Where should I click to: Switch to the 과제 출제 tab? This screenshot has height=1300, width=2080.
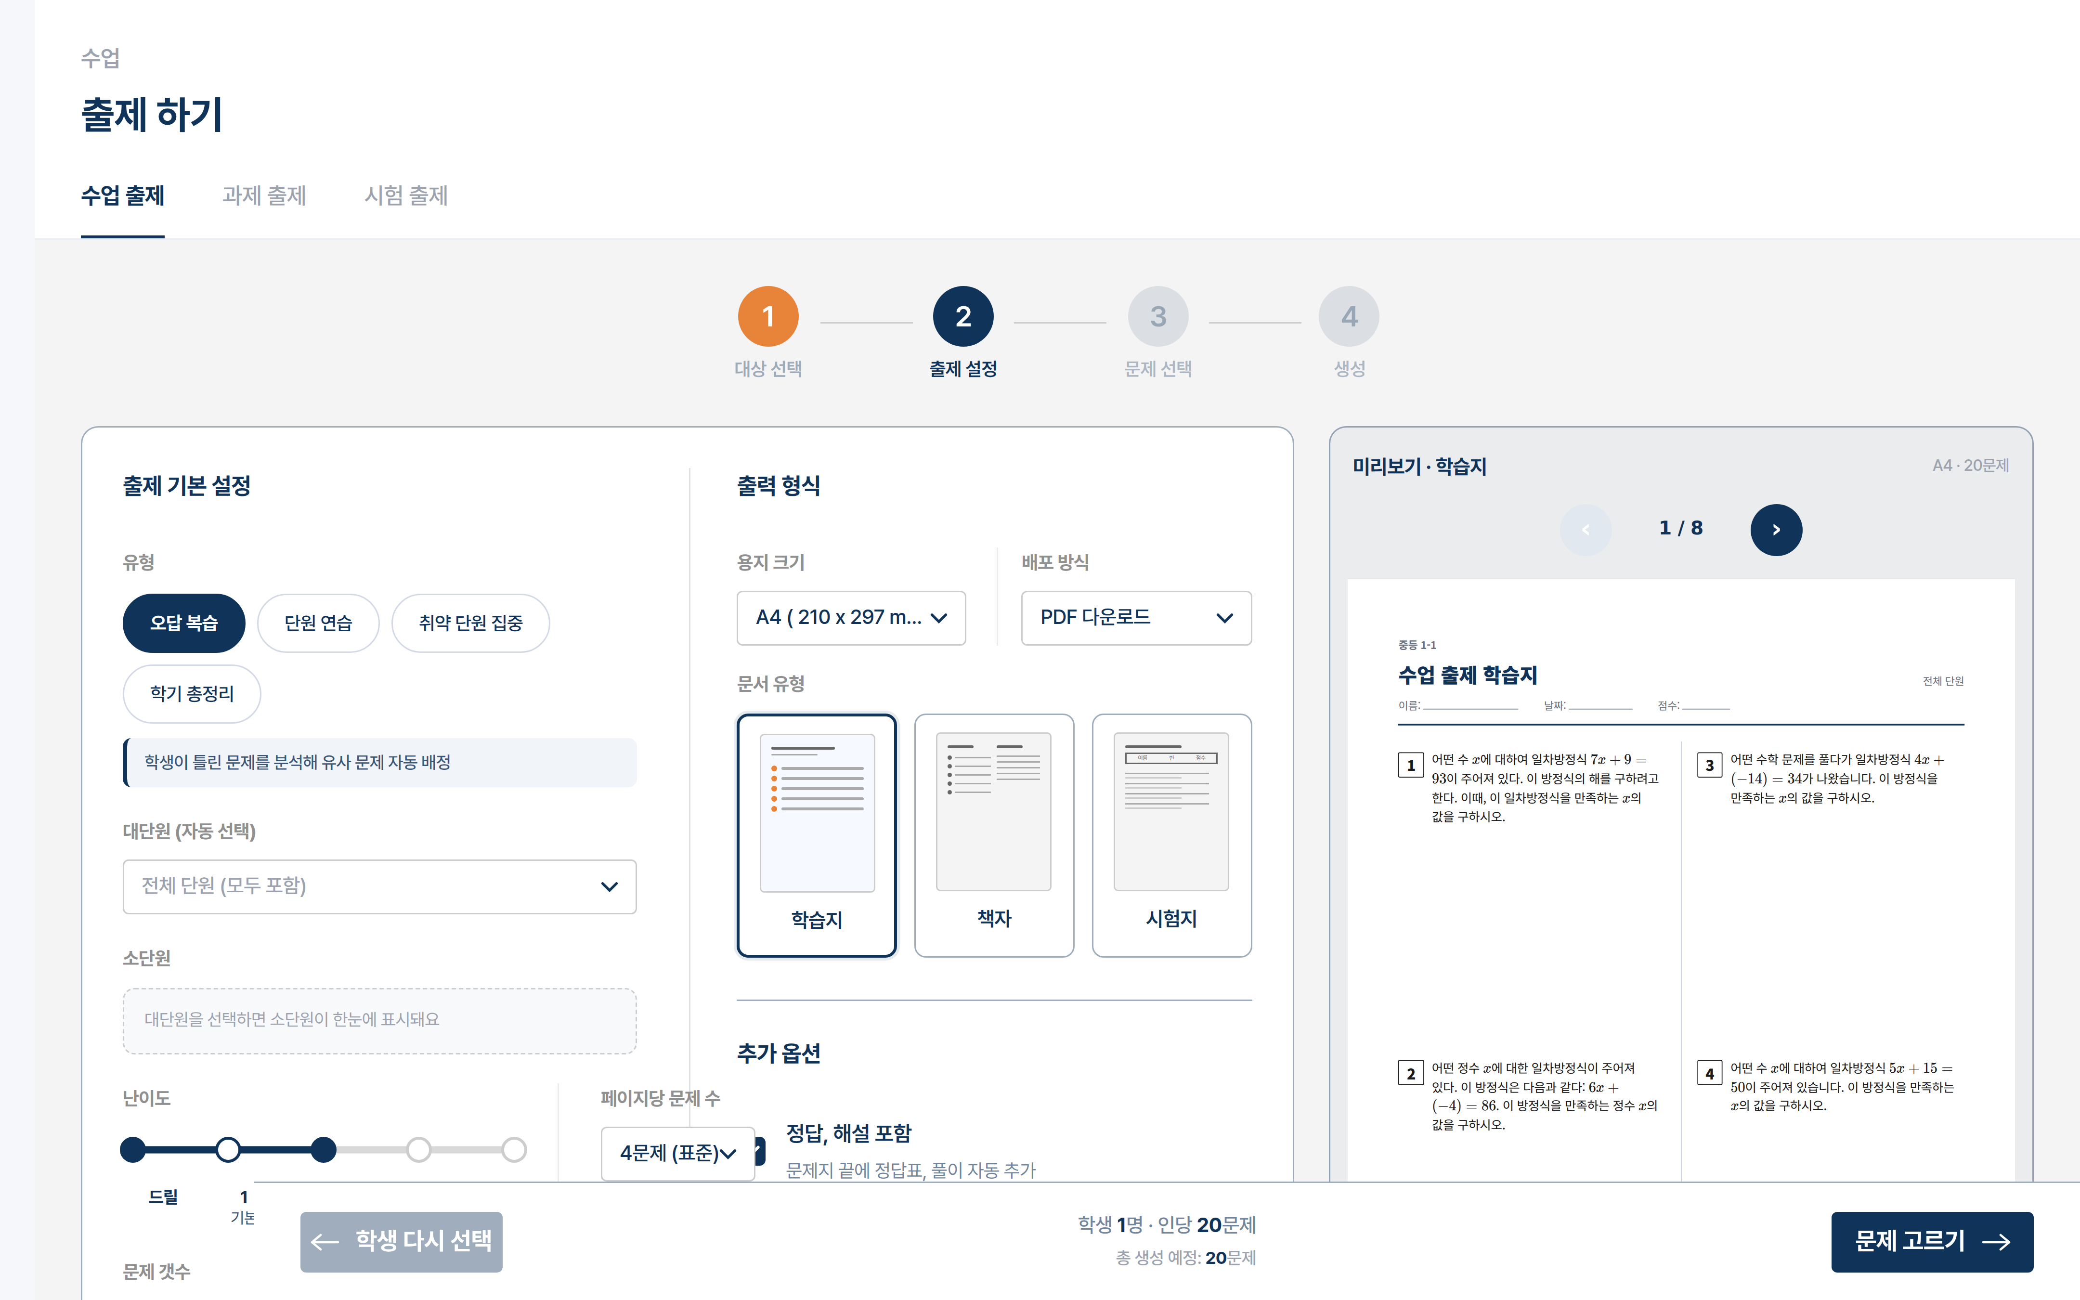pos(264,196)
